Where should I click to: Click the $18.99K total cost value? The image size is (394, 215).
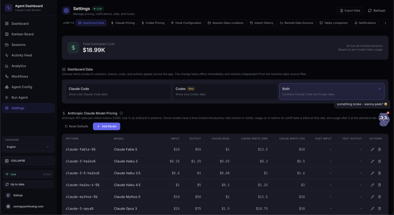tap(94, 50)
